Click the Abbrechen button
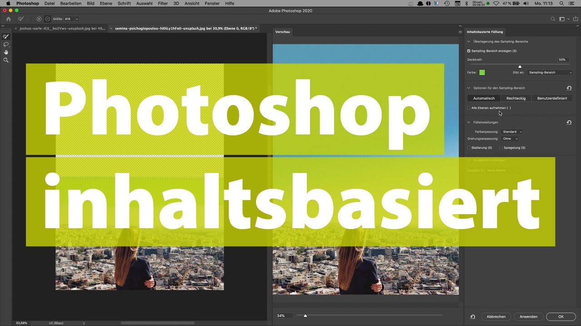 [x=496, y=316]
